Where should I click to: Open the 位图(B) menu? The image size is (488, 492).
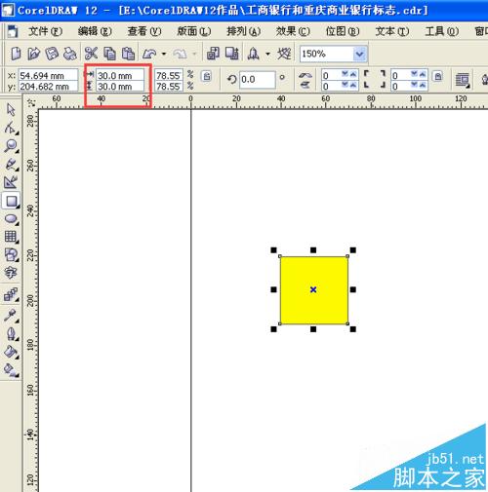[x=343, y=31]
